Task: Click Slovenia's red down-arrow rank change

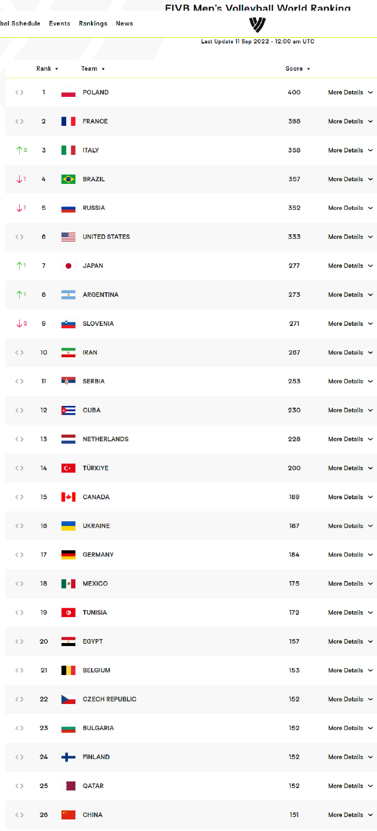Action: (21, 324)
